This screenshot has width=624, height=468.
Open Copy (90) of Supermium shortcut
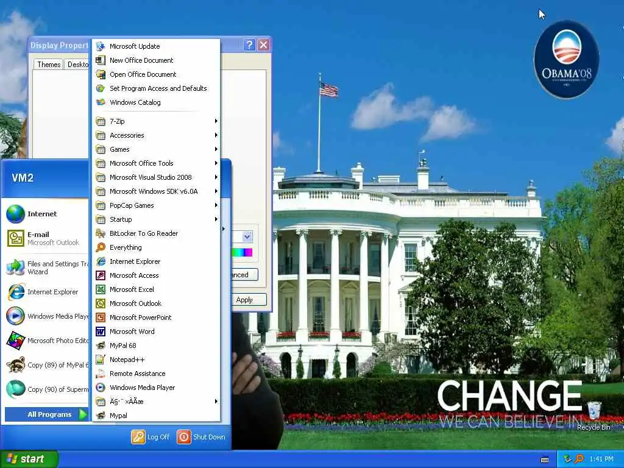[46, 389]
